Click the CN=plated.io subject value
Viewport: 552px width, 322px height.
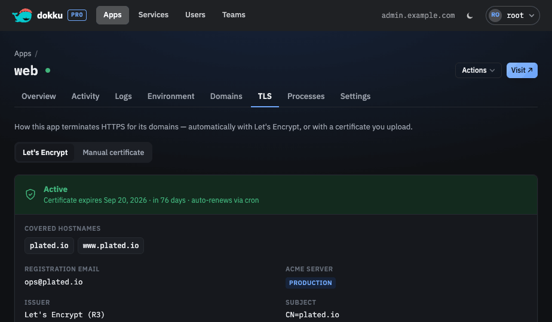pyautogui.click(x=312, y=315)
